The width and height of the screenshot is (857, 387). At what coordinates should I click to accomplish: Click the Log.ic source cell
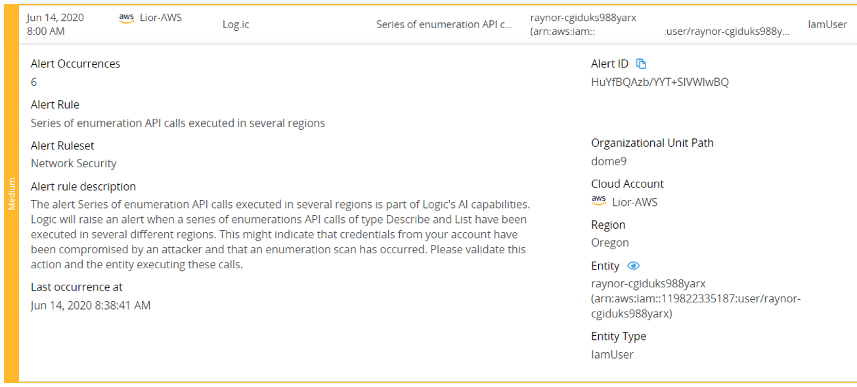click(x=236, y=25)
